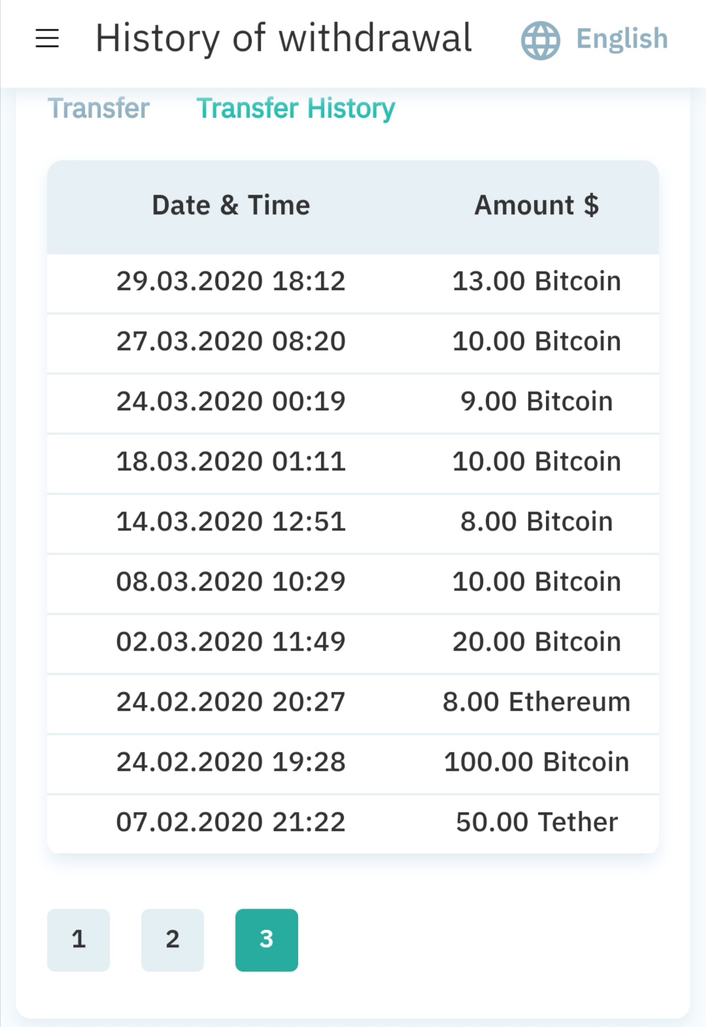Select the Transfer History tab

click(295, 108)
